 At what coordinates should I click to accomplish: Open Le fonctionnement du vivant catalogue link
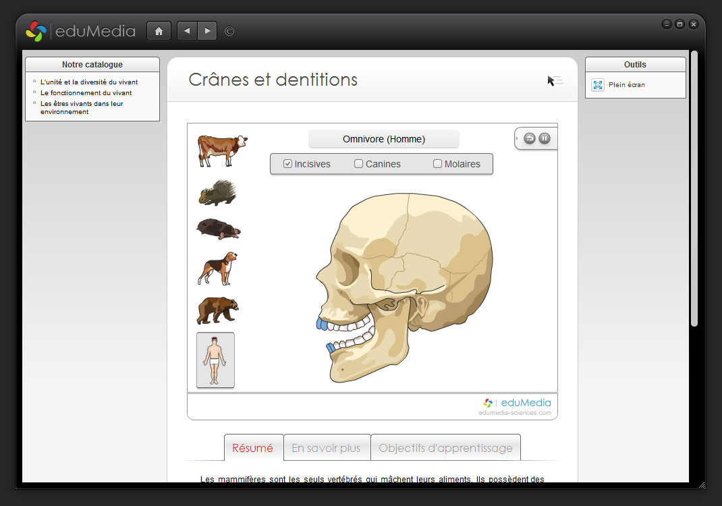tap(86, 93)
